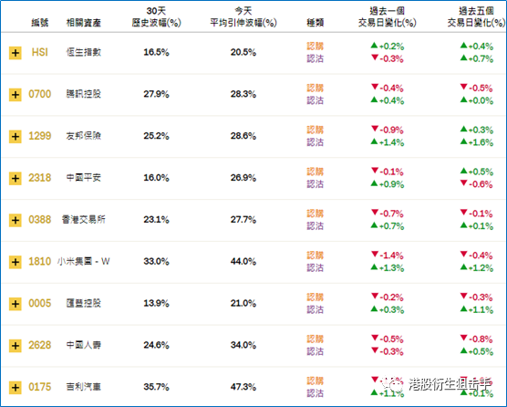507x407 pixels.
Task: Click plus icon beside 1299
Action: coord(16,137)
